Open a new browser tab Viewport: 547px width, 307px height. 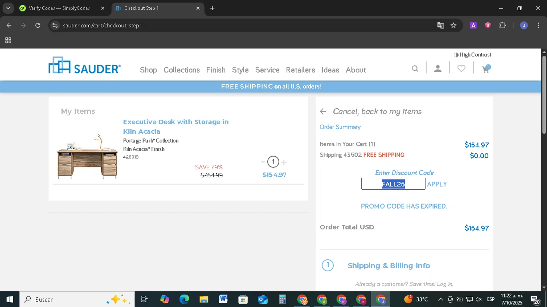(x=212, y=8)
